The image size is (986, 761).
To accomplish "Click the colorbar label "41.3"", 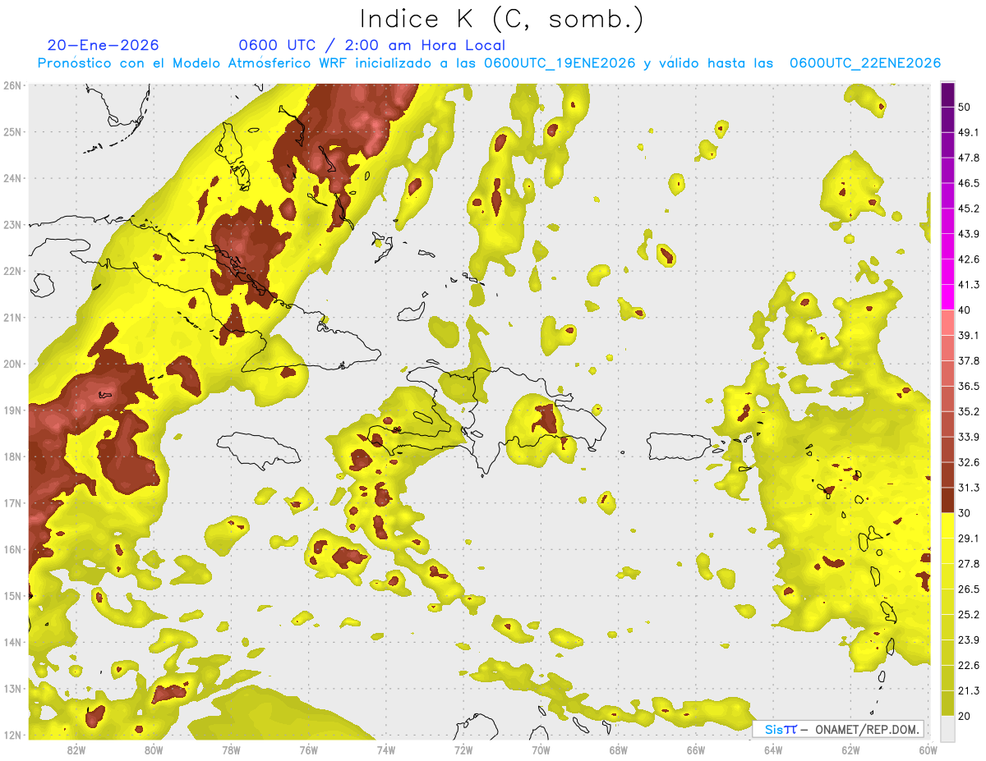I will tap(968, 285).
